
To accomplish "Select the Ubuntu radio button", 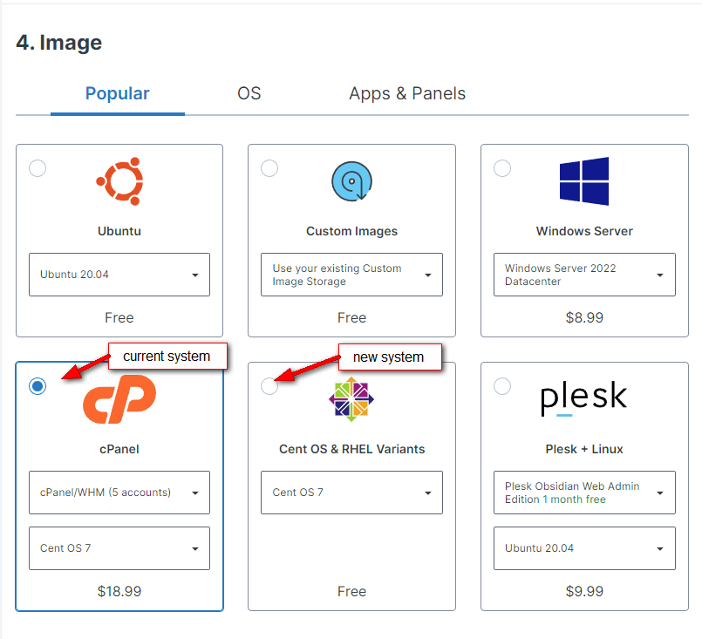I will 37,168.
